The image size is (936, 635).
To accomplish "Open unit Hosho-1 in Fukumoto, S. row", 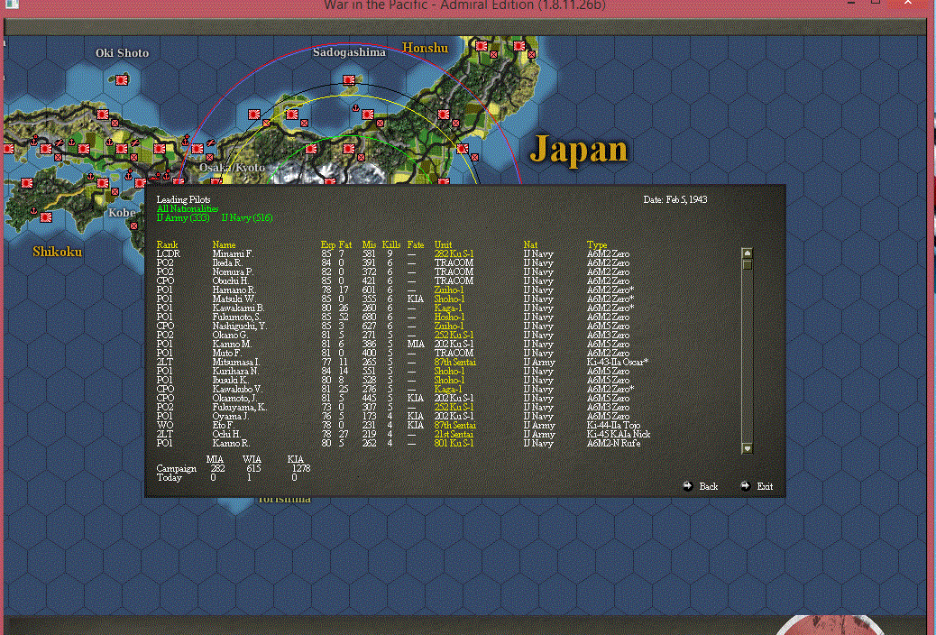I will [x=449, y=317].
